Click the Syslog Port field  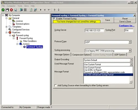pos(129,30)
